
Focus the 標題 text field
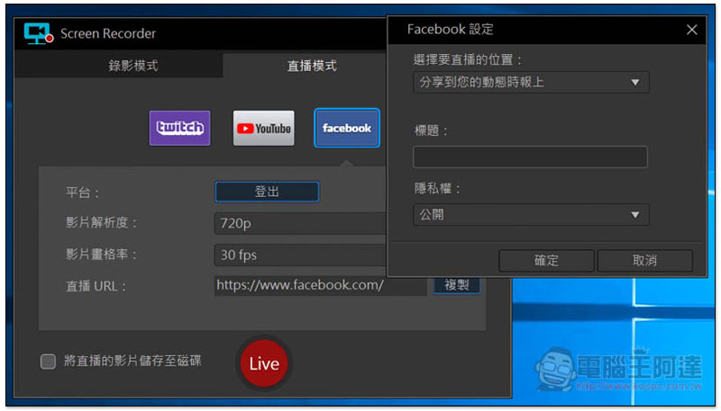point(530,157)
